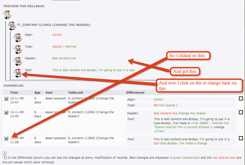The height and width of the screenshot is (165, 245).
Task: Tick the checkbox for the 15:45 changelog row
Action: tap(241, 112)
